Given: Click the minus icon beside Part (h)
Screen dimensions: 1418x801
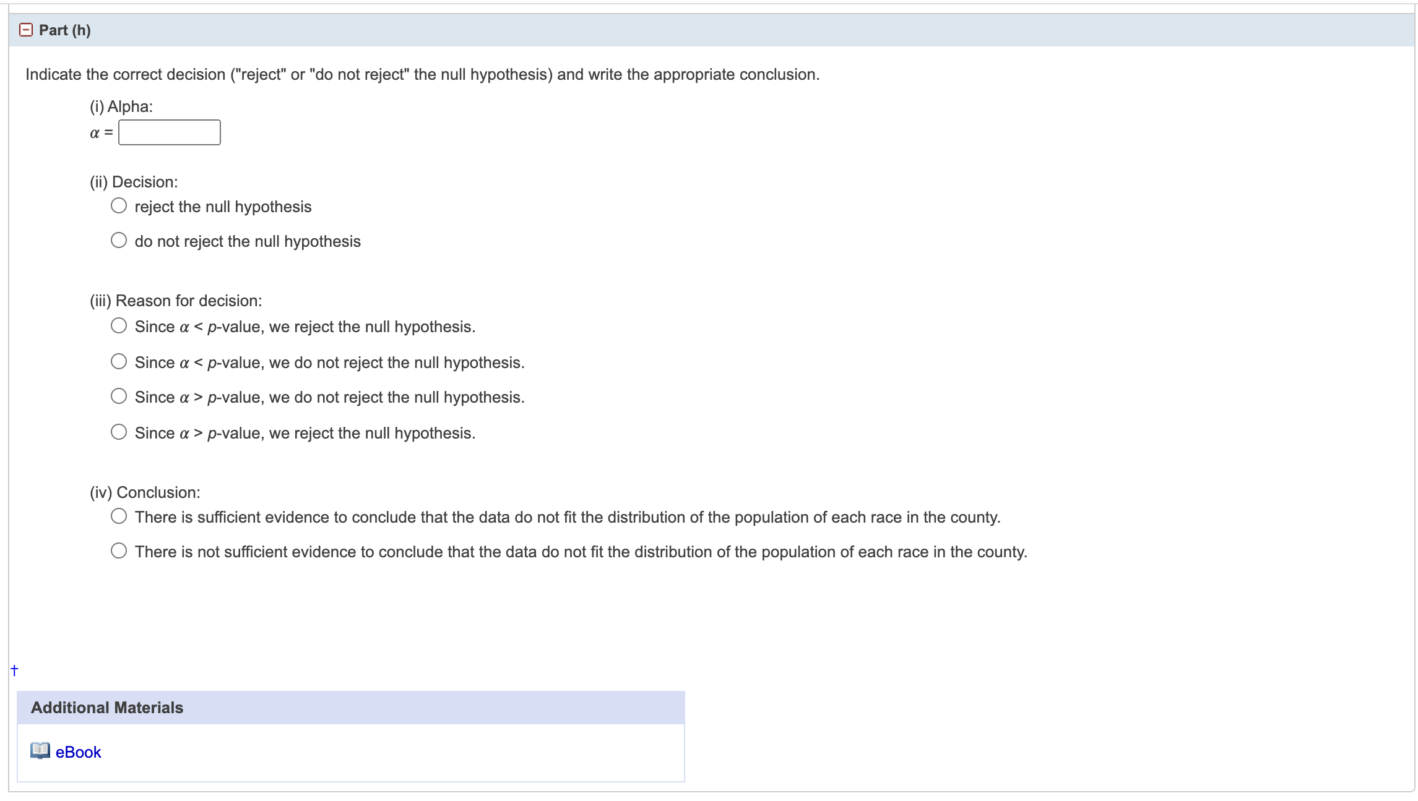Looking at the screenshot, I should [25, 30].
